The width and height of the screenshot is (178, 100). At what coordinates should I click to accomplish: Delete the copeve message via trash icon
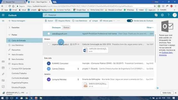(x=71, y=44)
